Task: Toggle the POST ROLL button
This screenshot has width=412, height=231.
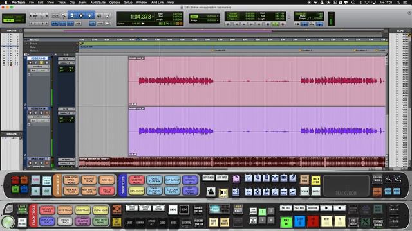Action: click(x=299, y=208)
